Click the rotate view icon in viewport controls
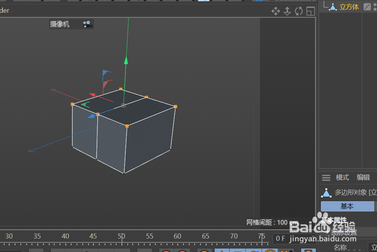 pyautogui.click(x=299, y=11)
